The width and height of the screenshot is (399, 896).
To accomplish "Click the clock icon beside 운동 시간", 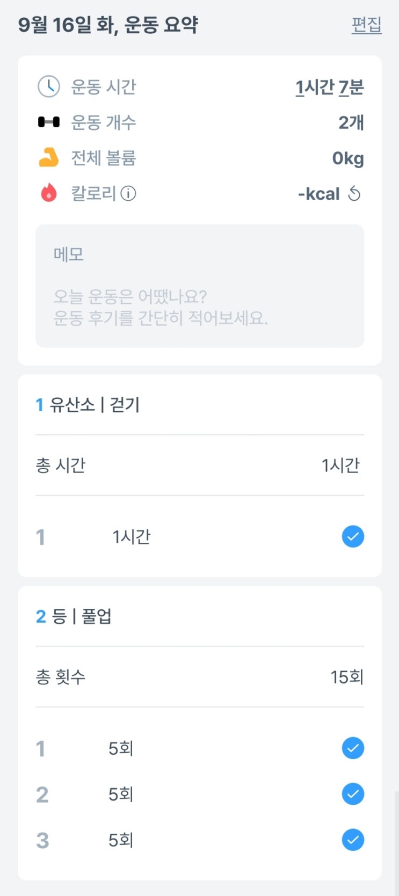I will click(48, 86).
